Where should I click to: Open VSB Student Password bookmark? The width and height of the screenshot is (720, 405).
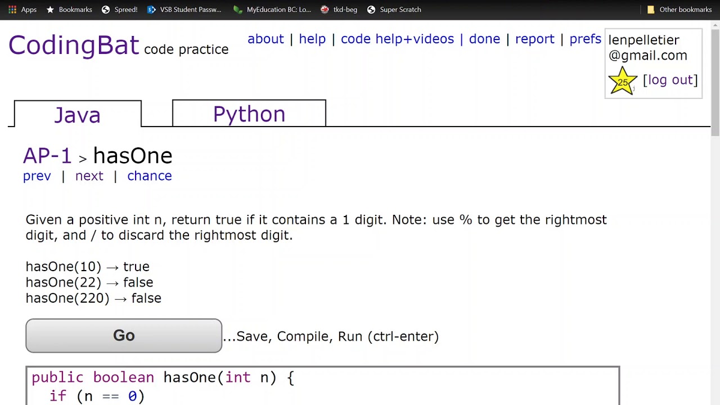184,10
